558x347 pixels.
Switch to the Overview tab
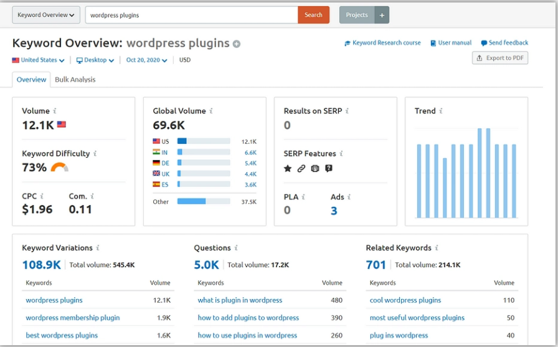click(31, 79)
